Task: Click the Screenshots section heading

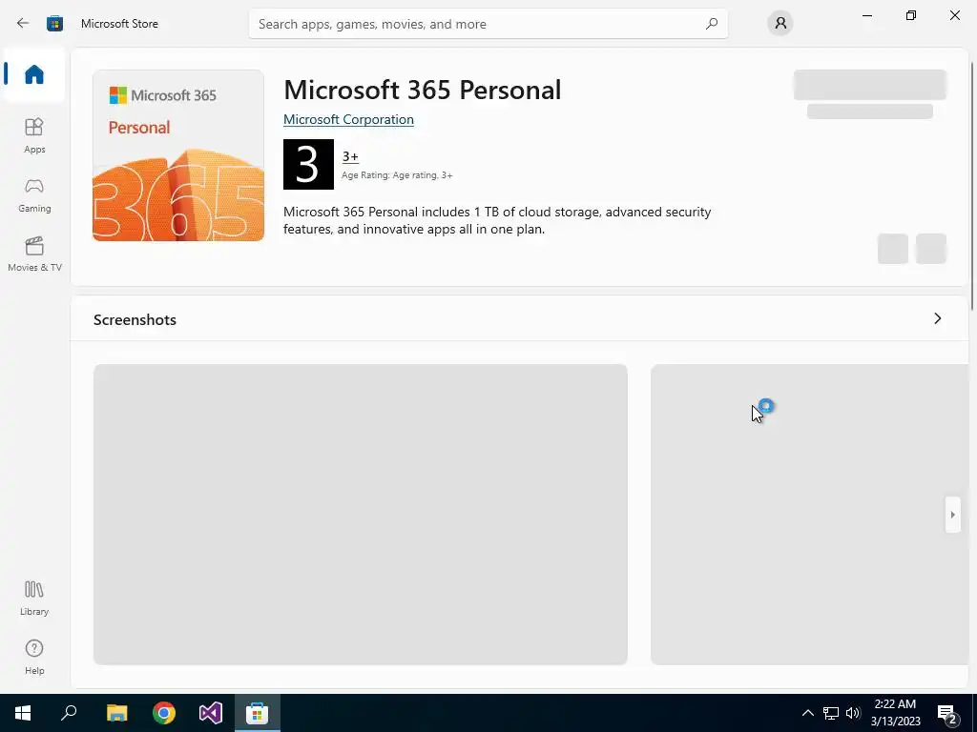Action: tap(135, 320)
